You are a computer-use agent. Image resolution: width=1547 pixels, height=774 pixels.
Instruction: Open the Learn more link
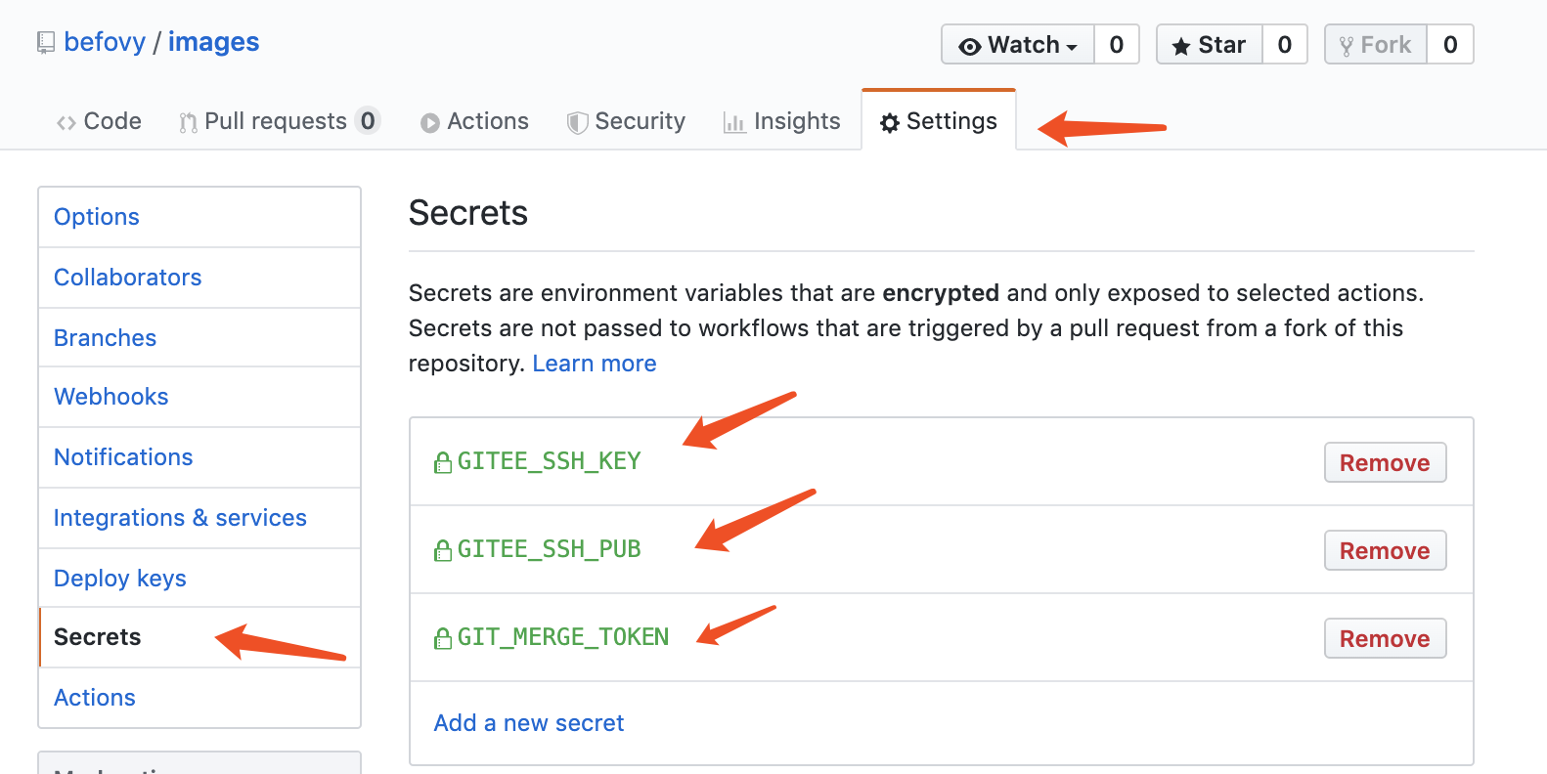pos(595,364)
